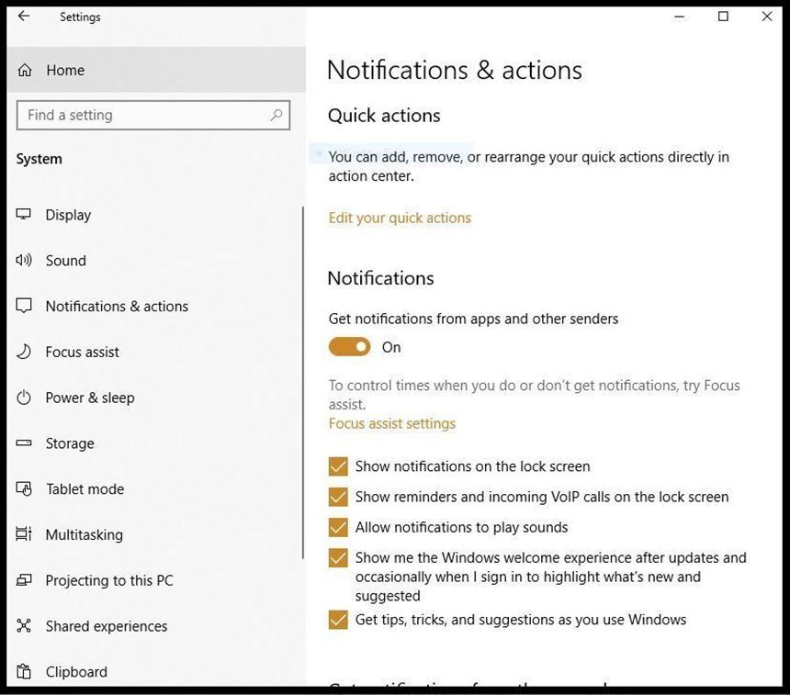Uncheck Allow notifications to play sounds
Image resolution: width=790 pixels, height=695 pixels.
tap(338, 527)
